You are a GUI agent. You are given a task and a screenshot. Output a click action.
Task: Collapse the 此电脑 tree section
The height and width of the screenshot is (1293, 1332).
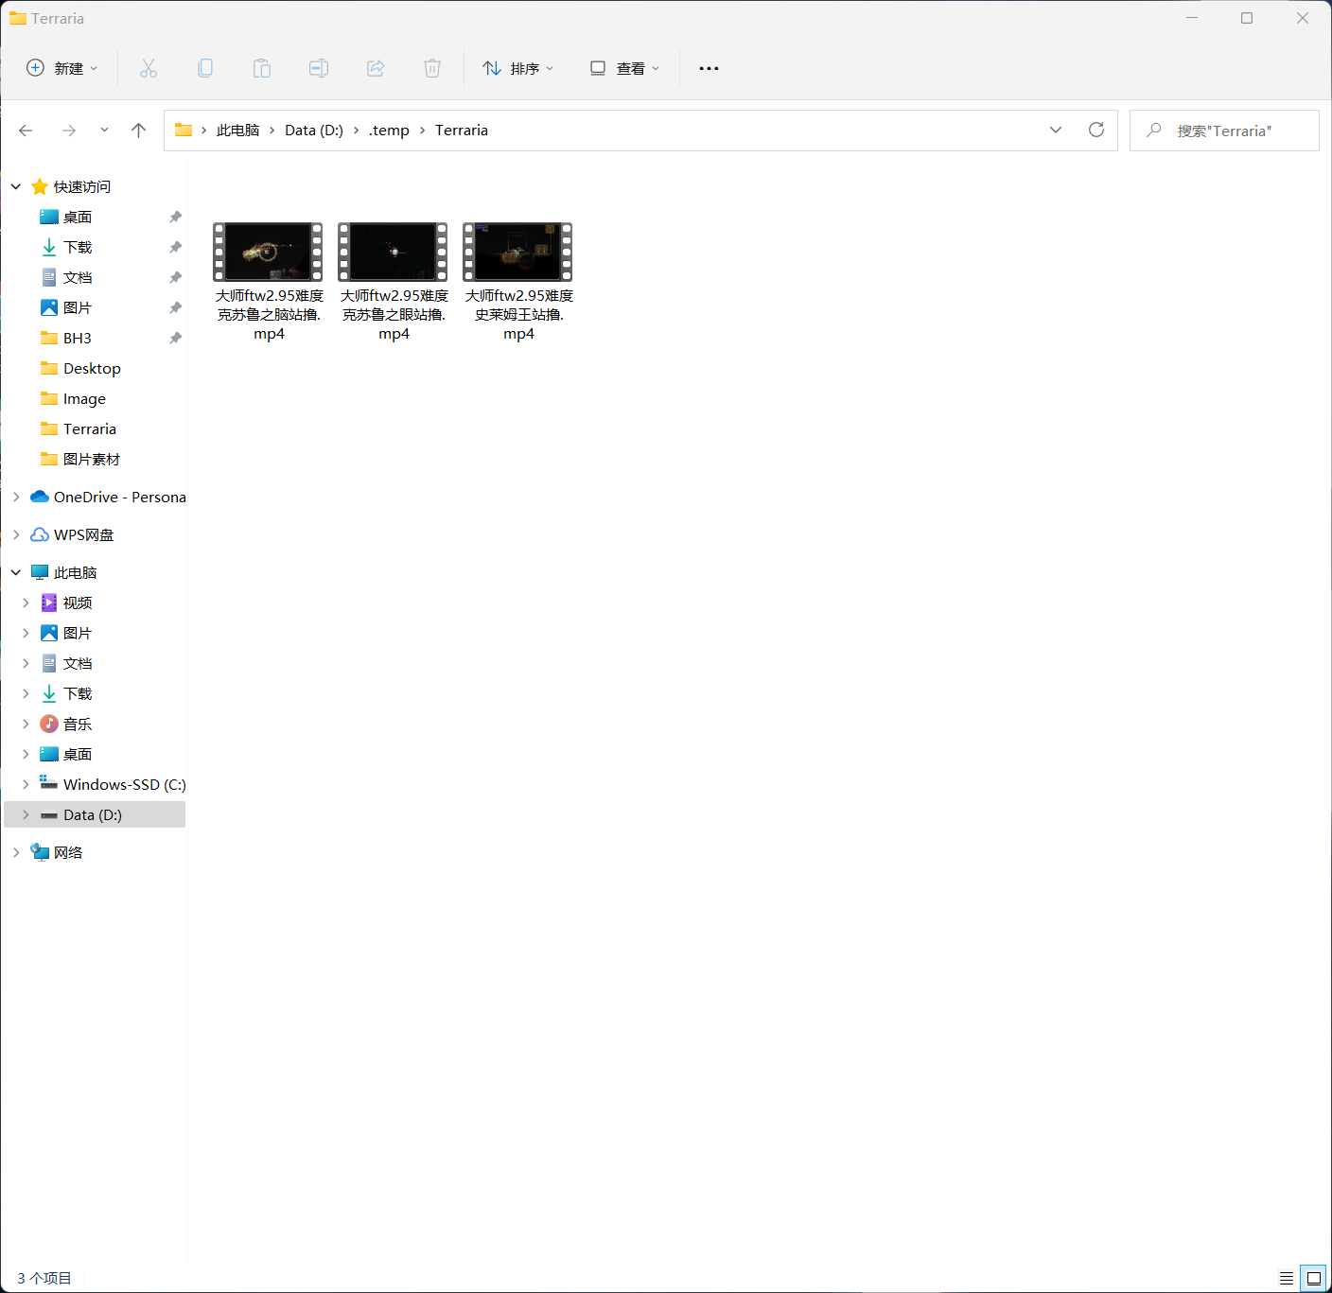click(16, 573)
